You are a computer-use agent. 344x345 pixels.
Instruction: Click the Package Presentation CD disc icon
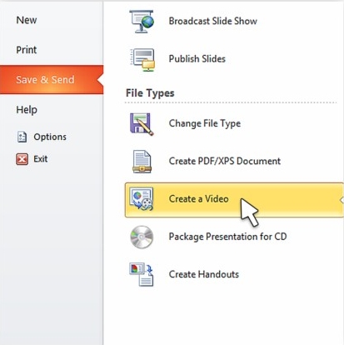pyautogui.click(x=142, y=237)
